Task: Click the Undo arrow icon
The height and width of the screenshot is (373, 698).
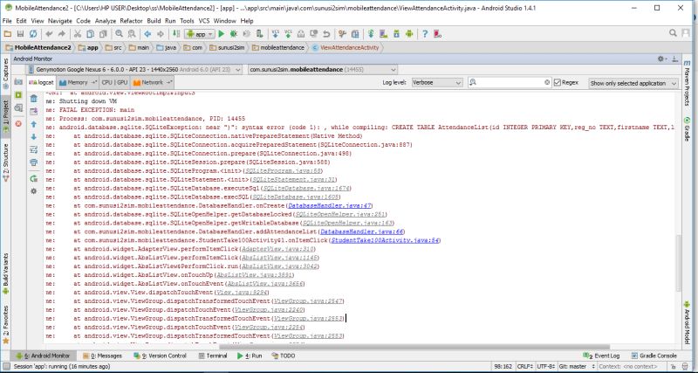Action: (49, 34)
